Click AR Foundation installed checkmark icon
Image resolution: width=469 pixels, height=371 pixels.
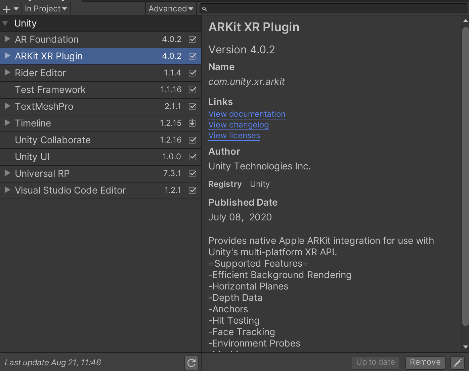(x=193, y=39)
